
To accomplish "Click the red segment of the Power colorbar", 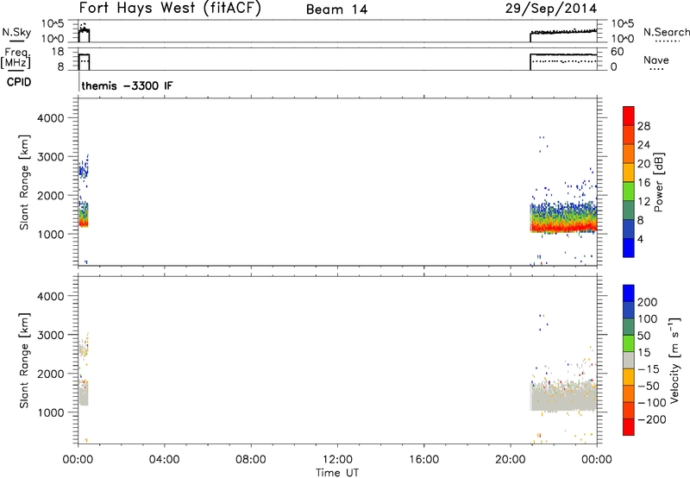I will click(x=629, y=116).
